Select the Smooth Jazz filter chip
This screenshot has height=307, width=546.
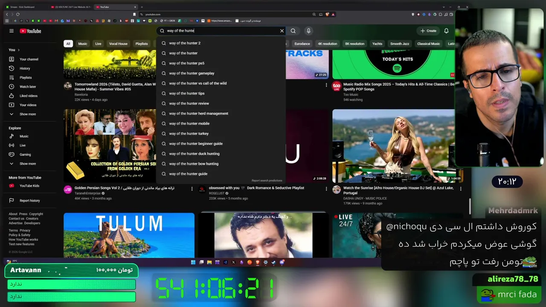coord(400,43)
